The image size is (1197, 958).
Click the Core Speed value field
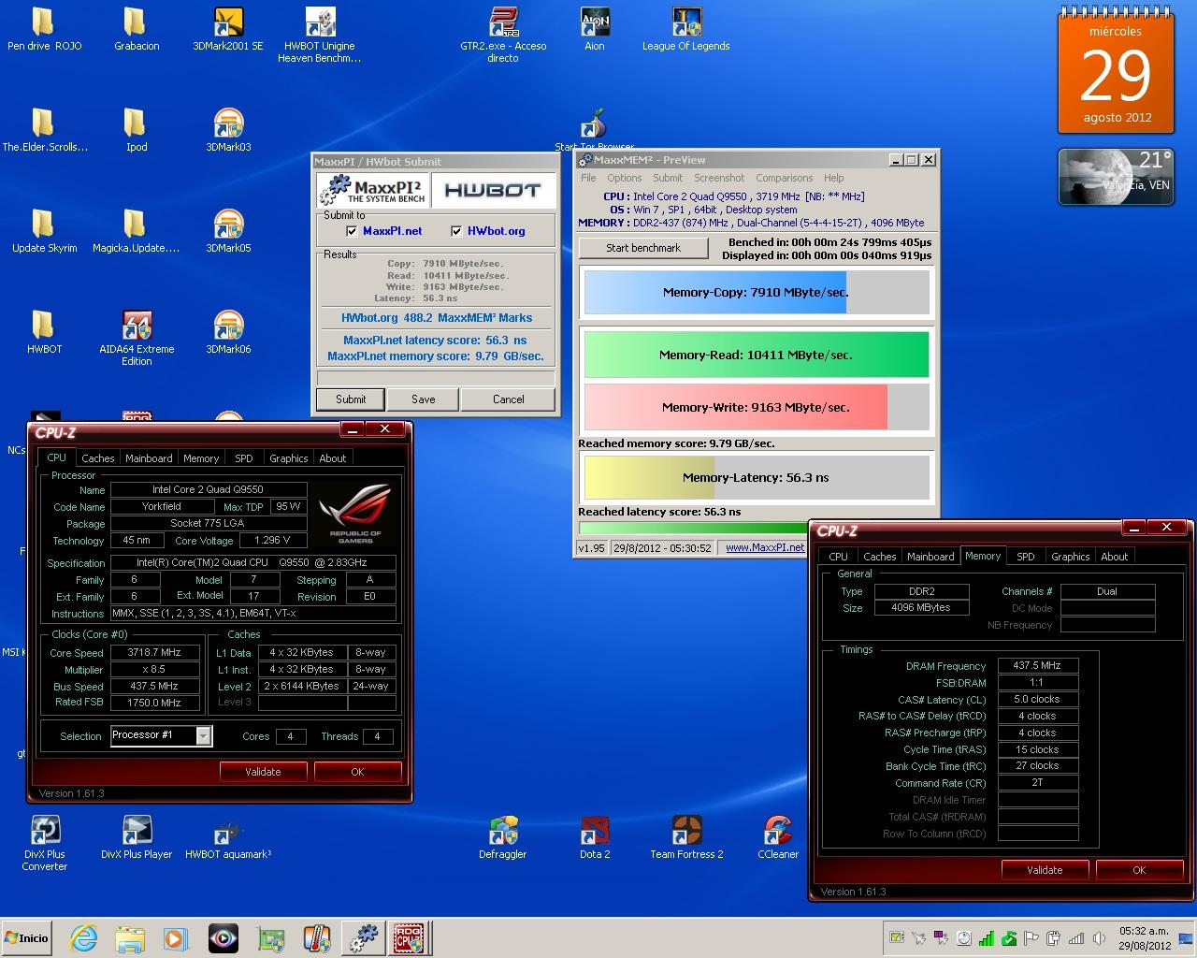[x=154, y=653]
